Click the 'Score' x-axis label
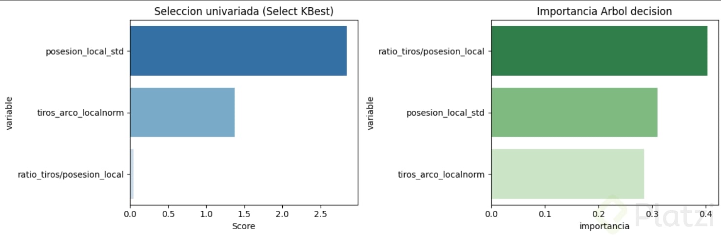The width and height of the screenshot is (721, 237). [x=243, y=226]
